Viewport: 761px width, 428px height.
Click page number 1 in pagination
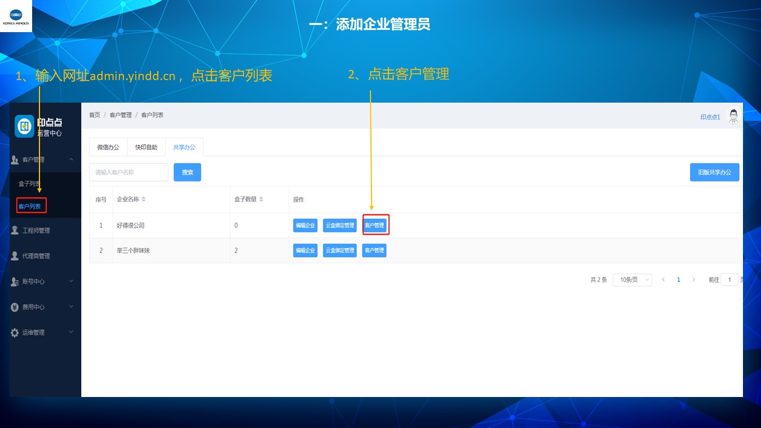(679, 280)
